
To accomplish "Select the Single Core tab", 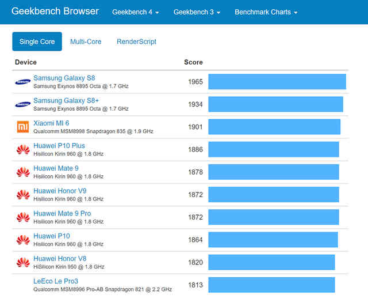I will tap(37, 41).
